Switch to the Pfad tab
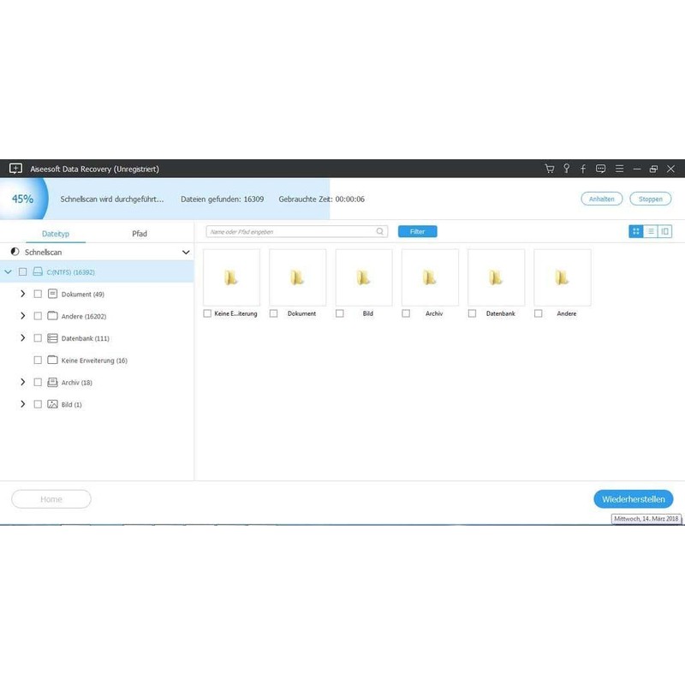The width and height of the screenshot is (685, 685). pyautogui.click(x=140, y=232)
